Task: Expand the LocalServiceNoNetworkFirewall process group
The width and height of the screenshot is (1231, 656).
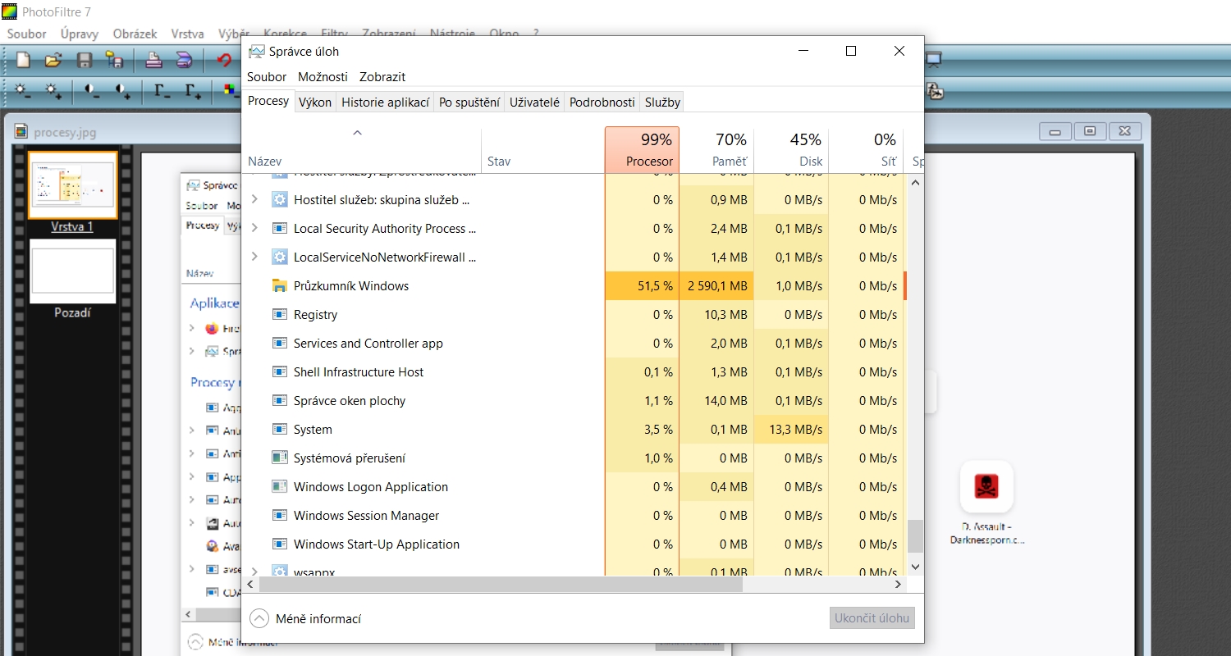Action: [254, 257]
